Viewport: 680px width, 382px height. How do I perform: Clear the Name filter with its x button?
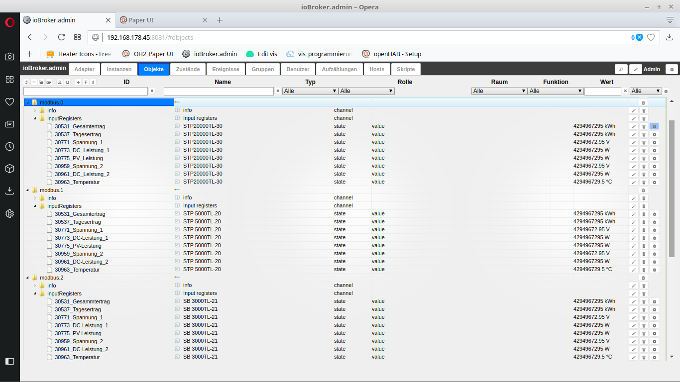[x=278, y=91]
